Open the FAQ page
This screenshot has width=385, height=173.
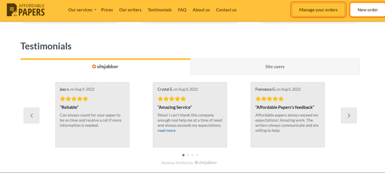tap(182, 10)
